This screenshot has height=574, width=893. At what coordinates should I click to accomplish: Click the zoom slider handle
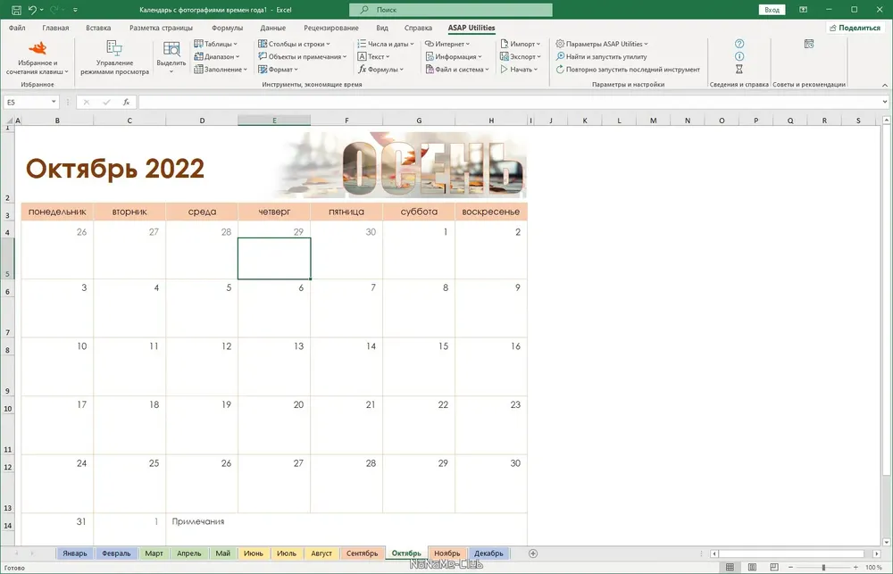(823, 567)
